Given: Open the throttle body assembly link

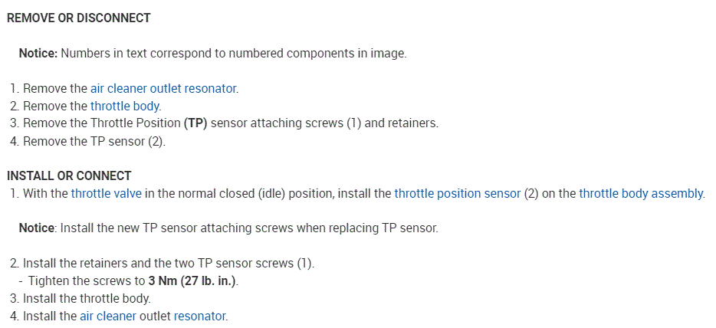Looking at the screenshot, I should point(641,193).
